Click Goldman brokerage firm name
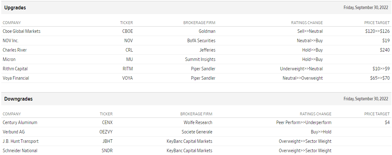The width and height of the screenshot is (392, 155). (x=207, y=31)
